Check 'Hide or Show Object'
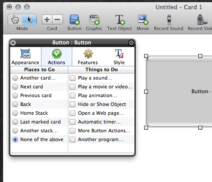This screenshot has height=182, width=212. click(x=72, y=104)
